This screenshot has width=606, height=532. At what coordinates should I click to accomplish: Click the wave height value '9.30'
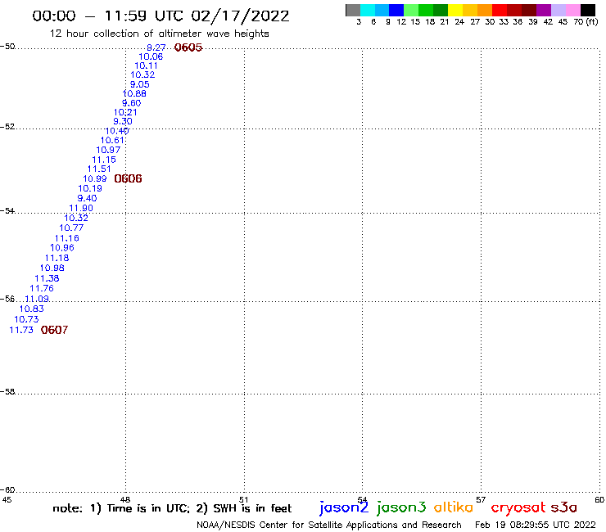click(x=123, y=121)
